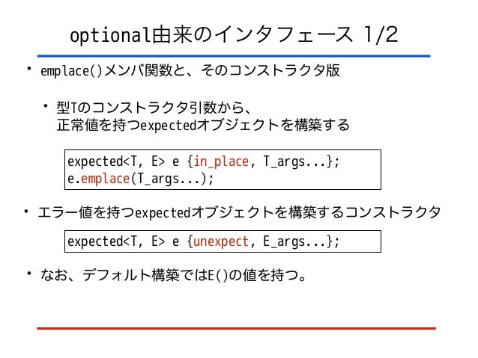Click the line '正常値を持つexpectedオブジェクトを構築する'
This screenshot has height=358, width=478.
[x=203, y=125]
